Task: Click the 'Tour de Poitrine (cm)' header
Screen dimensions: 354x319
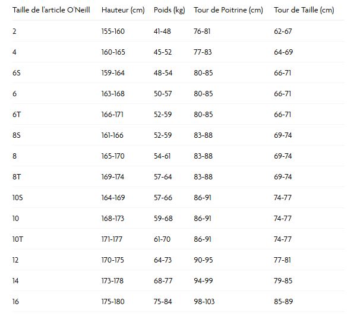Action: [228, 10]
